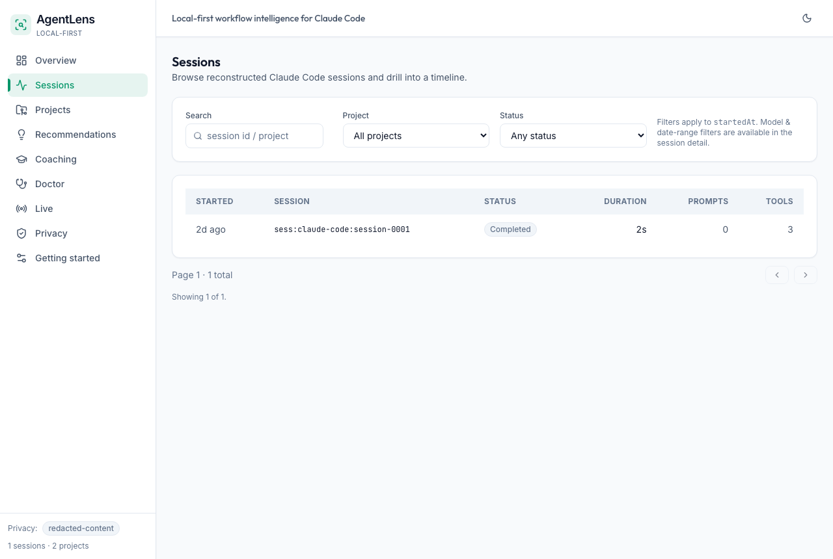Click the Project filter label
The height and width of the screenshot is (559, 833).
(x=356, y=116)
